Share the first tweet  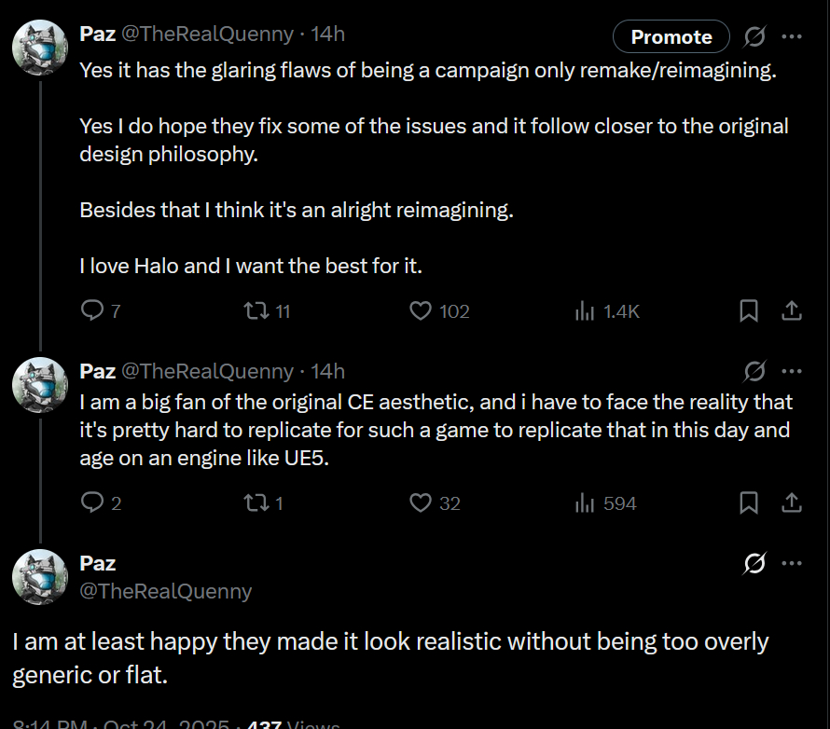792,311
